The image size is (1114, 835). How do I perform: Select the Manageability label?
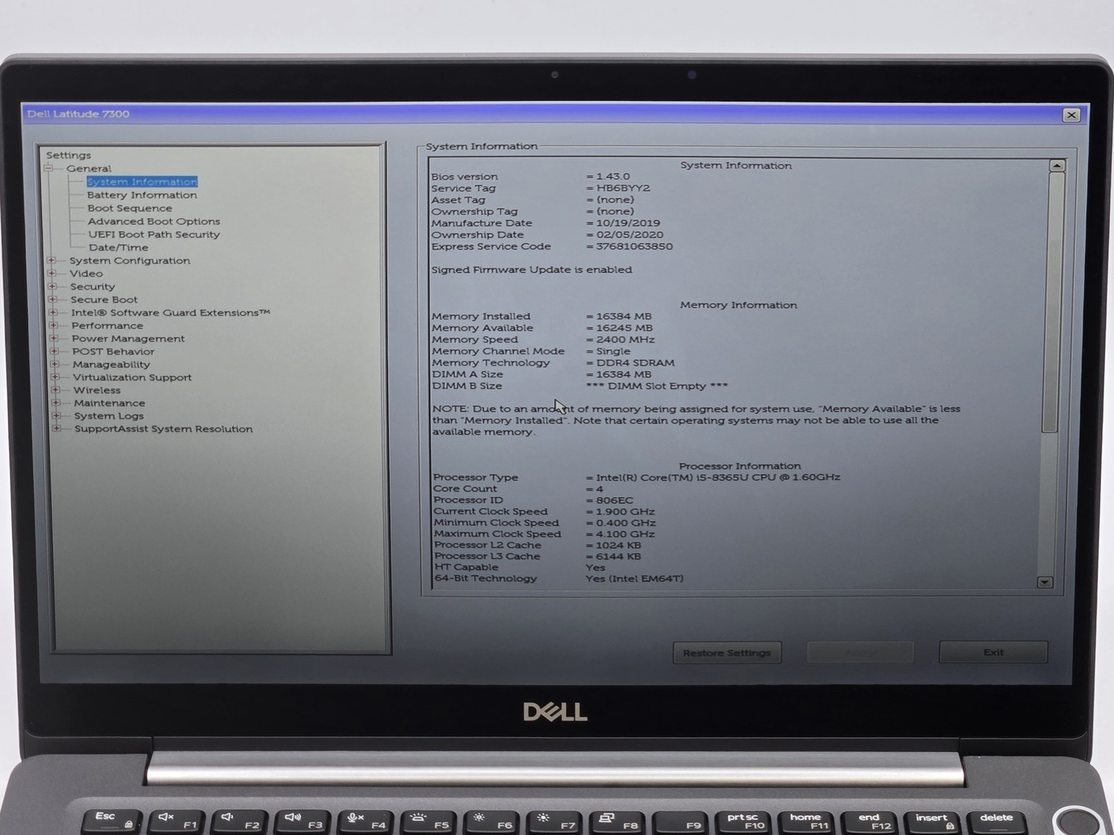(x=111, y=365)
